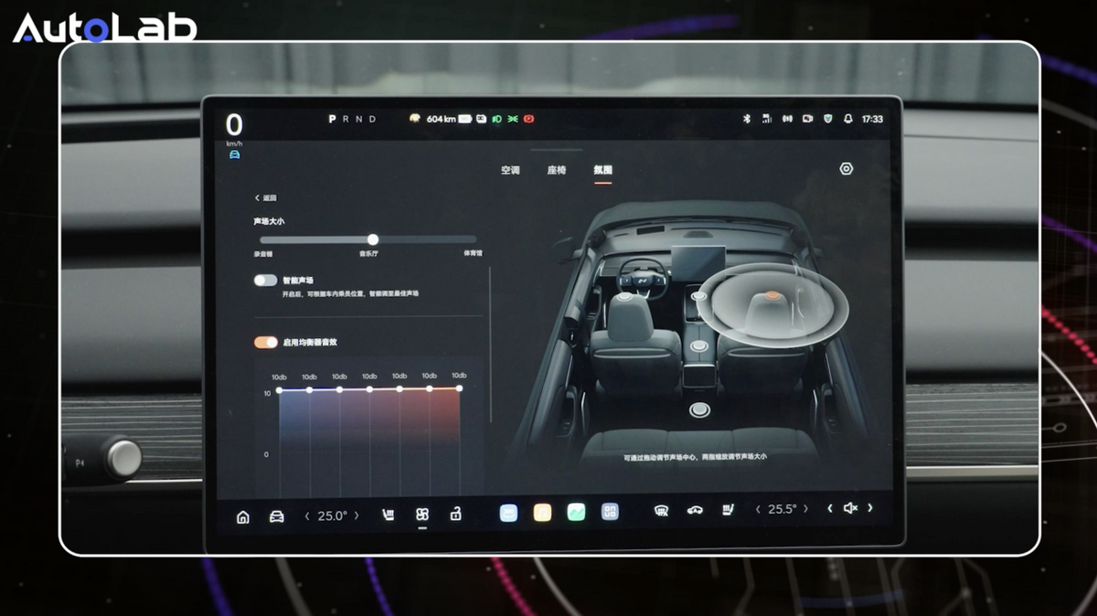Set sound focus to cabin middle dot
1097x616 pixels.
tap(700, 345)
